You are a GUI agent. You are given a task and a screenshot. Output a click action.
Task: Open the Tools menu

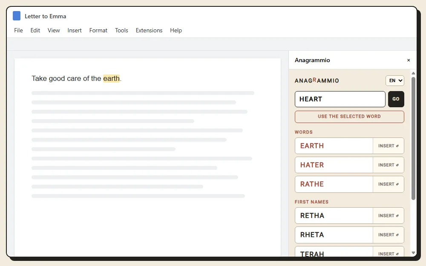pyautogui.click(x=121, y=30)
